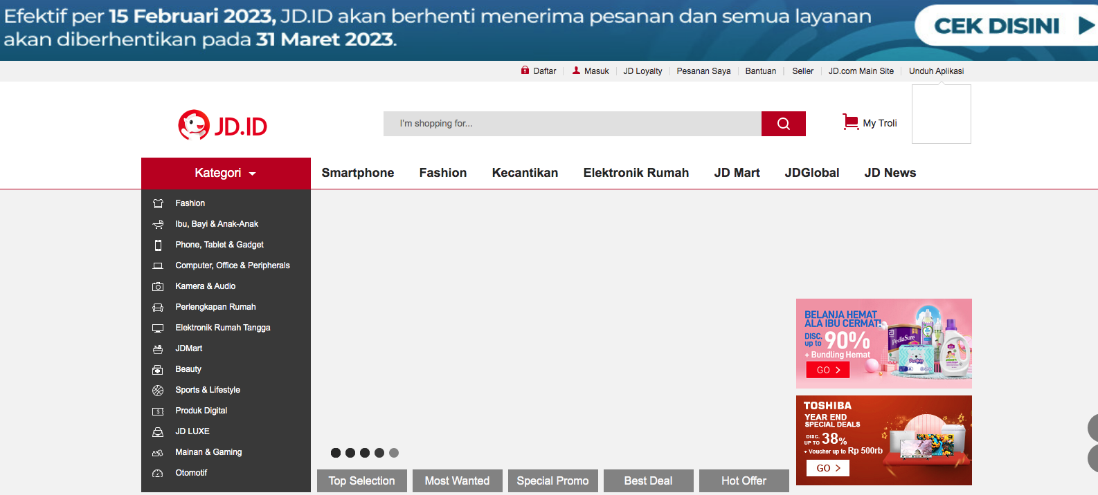Click the laptop icon beside Computer, Office
Screen dimensions: 1098x495
pos(158,265)
